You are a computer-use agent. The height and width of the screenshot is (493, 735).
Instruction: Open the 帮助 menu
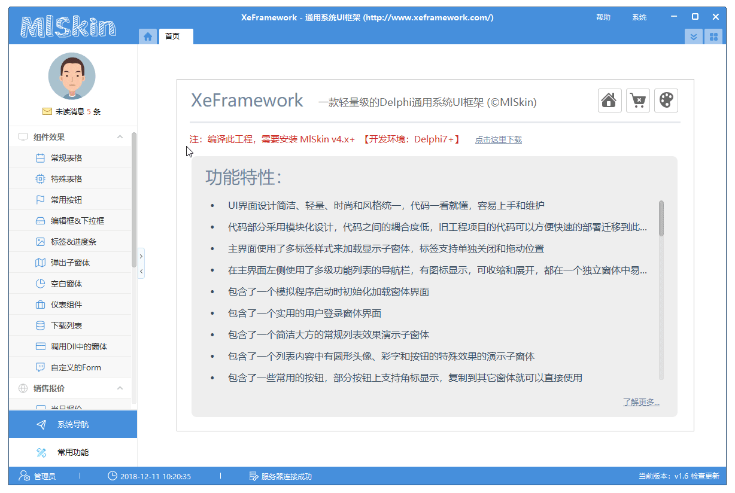(603, 17)
